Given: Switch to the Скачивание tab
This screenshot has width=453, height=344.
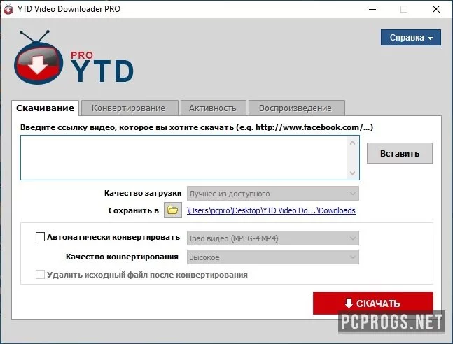Looking at the screenshot, I should [45, 108].
